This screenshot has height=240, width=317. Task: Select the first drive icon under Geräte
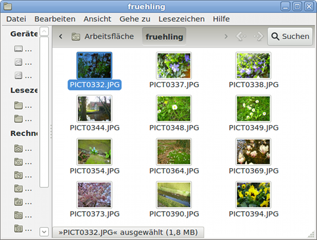tap(19, 49)
